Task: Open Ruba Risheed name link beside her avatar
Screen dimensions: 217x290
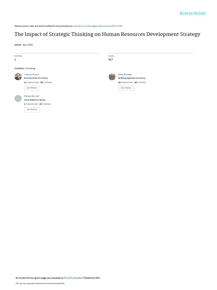Action: pyautogui.click(x=125, y=74)
